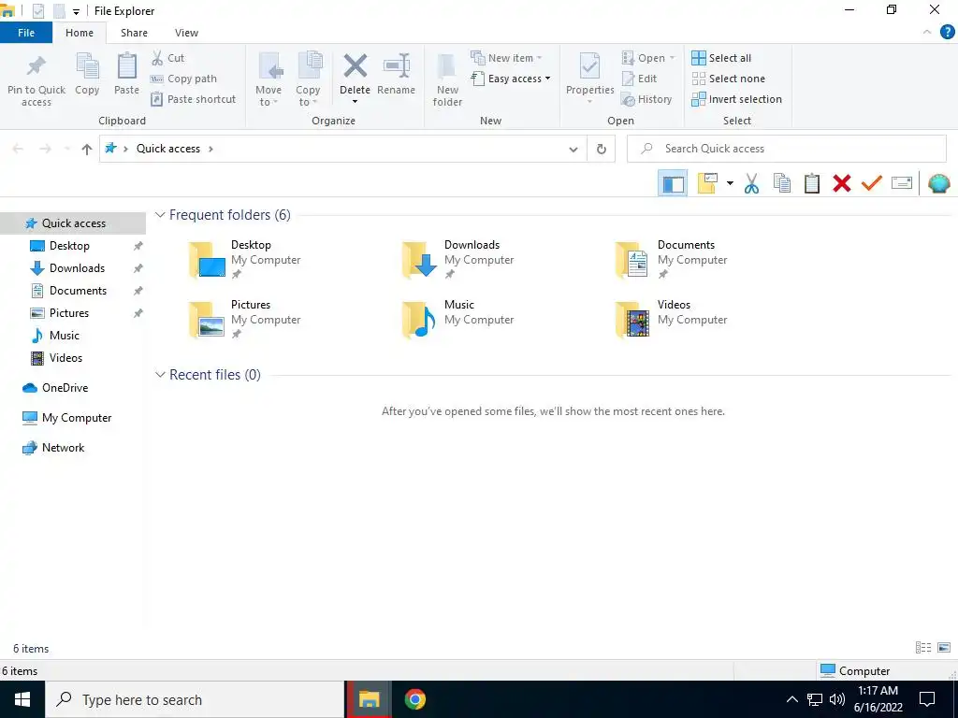Open the folder options toolbar dropdown arrow
Viewport: 958px width, 718px height.
[x=730, y=183]
